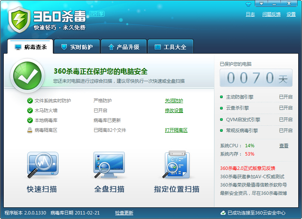Toggle the 主动防御引擎 已开启 status
The height and width of the screenshot is (219, 302).
pyautogui.click(x=285, y=97)
